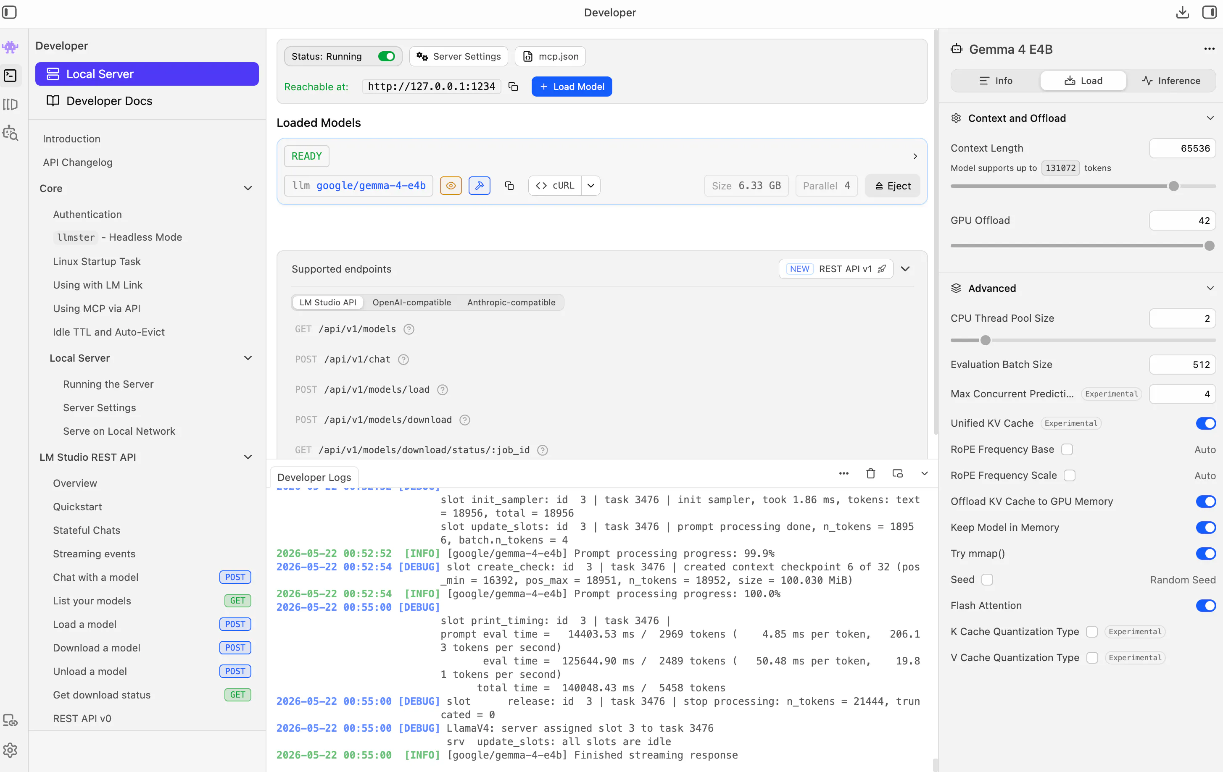1223x772 pixels.
Task: Collapse the Context and Offload section
Action: tap(1210, 118)
